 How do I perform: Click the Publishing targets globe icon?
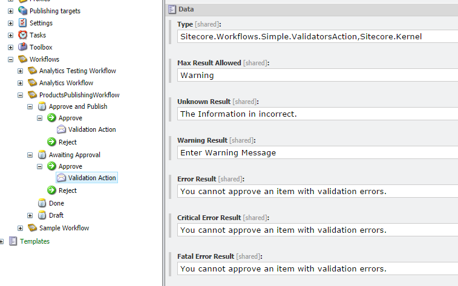click(x=22, y=11)
